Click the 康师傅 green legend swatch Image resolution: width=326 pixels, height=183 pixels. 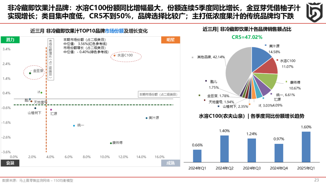(286, 82)
